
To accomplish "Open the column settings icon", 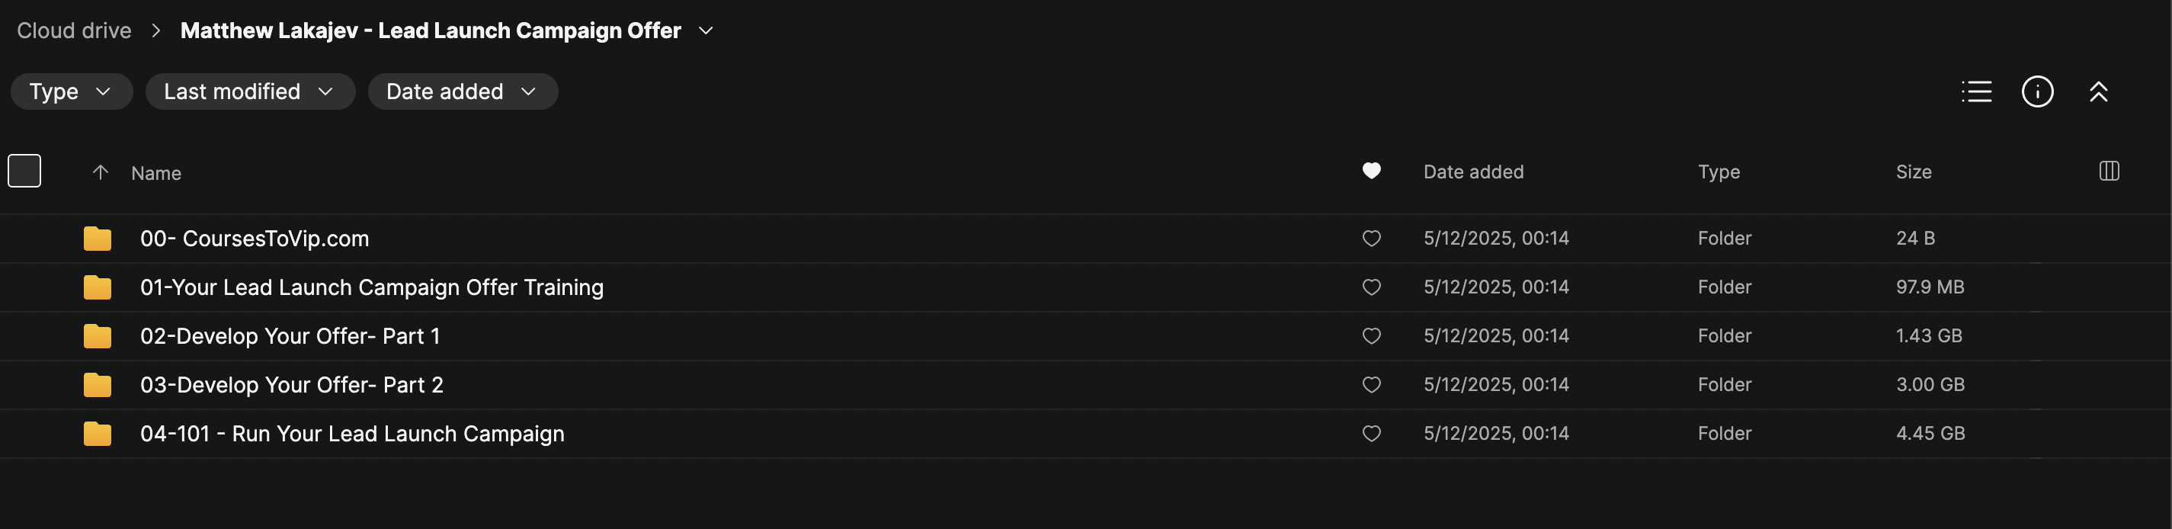I will tap(2108, 172).
